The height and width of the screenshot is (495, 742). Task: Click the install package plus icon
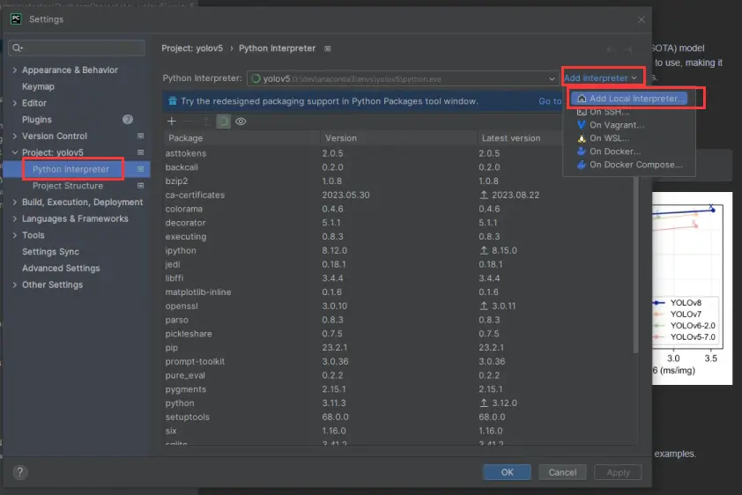coord(172,121)
